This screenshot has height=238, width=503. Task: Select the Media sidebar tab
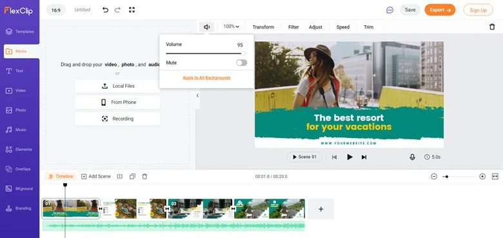21,52
